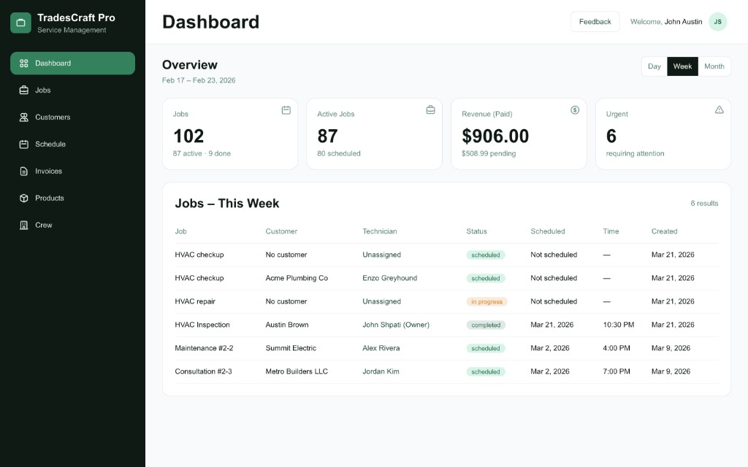Image resolution: width=748 pixels, height=467 pixels.
Task: Toggle the Week view option
Action: [x=682, y=66]
